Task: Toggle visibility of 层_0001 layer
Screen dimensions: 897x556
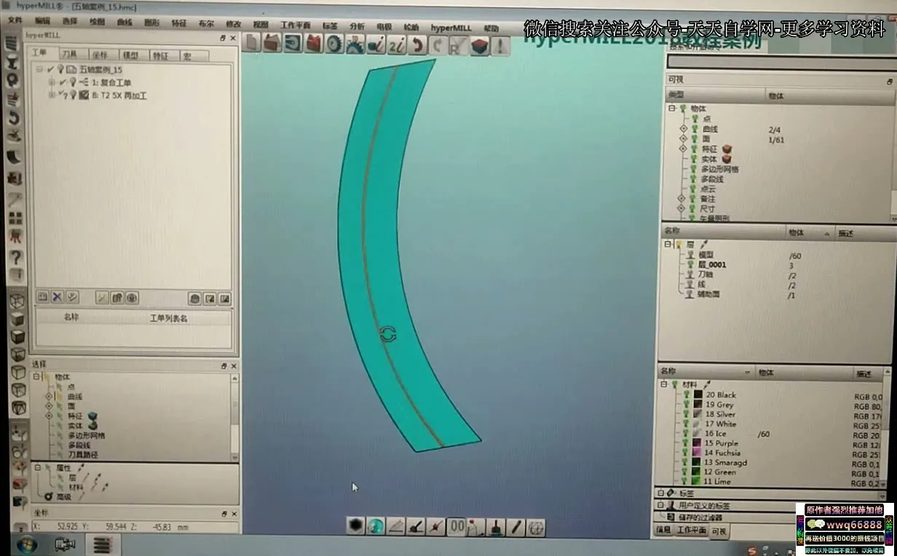Action: click(689, 265)
